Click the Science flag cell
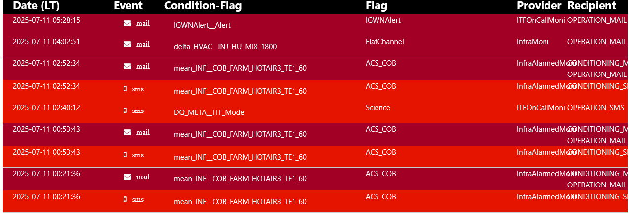 378,108
